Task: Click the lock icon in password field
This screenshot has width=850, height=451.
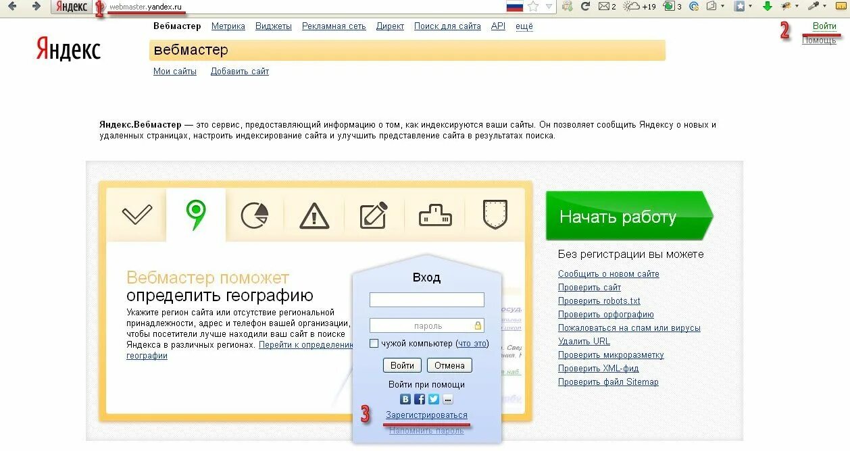Action: [x=478, y=325]
